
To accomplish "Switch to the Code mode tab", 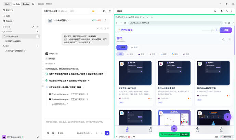I will pyautogui.click(x=16, y=4).
